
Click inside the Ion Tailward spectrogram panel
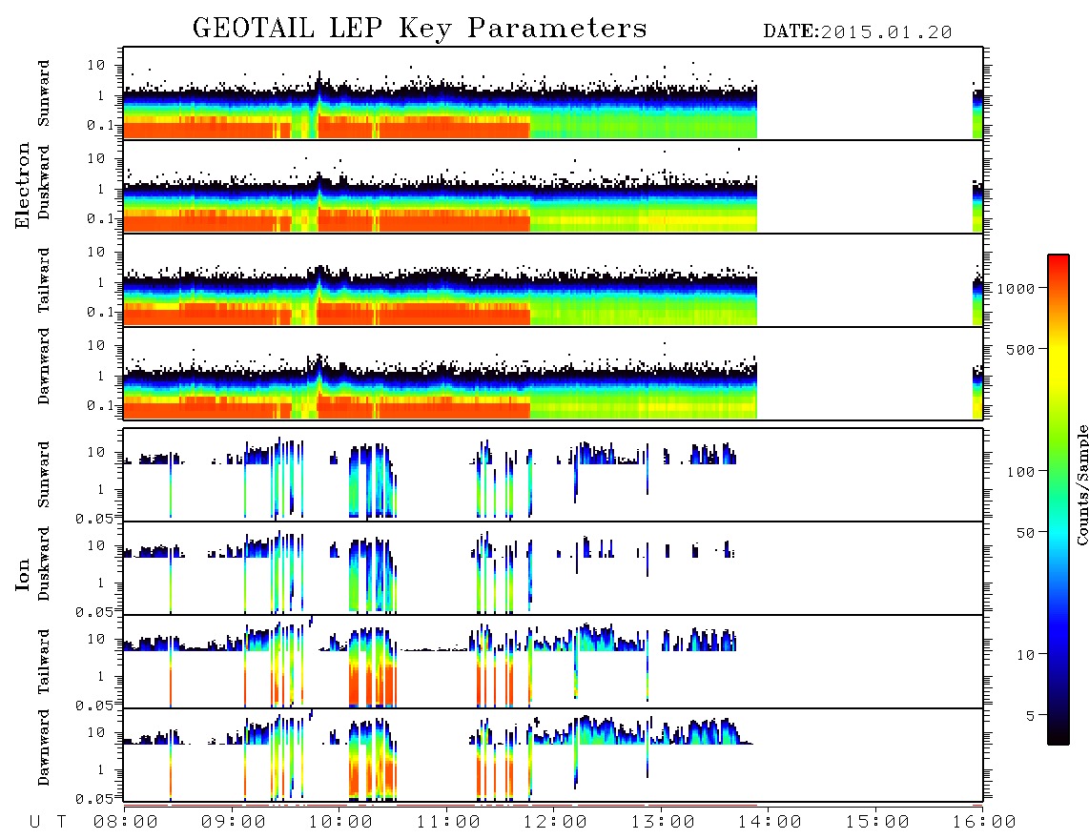point(553,662)
